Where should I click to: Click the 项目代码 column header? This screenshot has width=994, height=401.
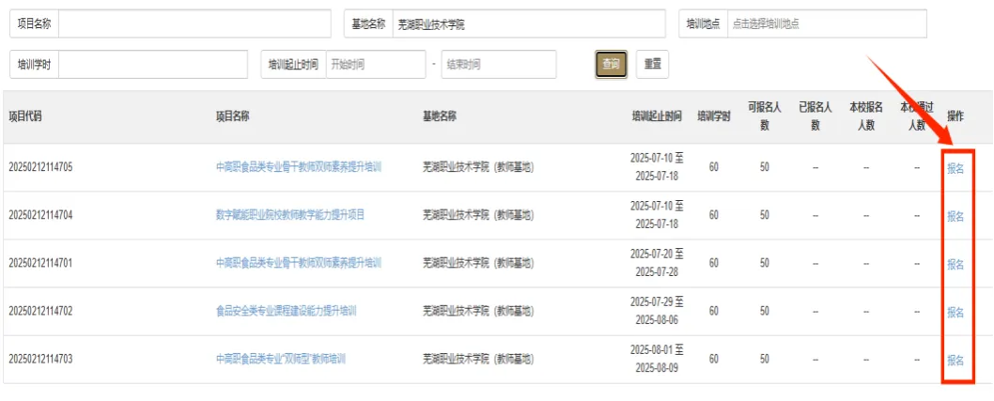[25, 116]
